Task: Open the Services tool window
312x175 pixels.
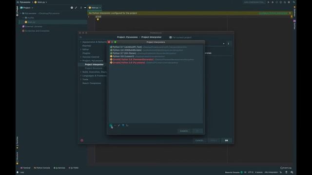Action: click(59, 168)
